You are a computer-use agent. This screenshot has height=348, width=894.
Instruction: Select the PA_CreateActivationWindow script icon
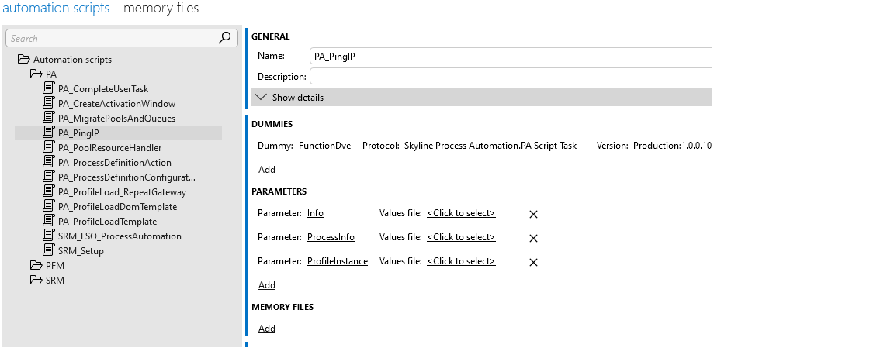(x=49, y=103)
